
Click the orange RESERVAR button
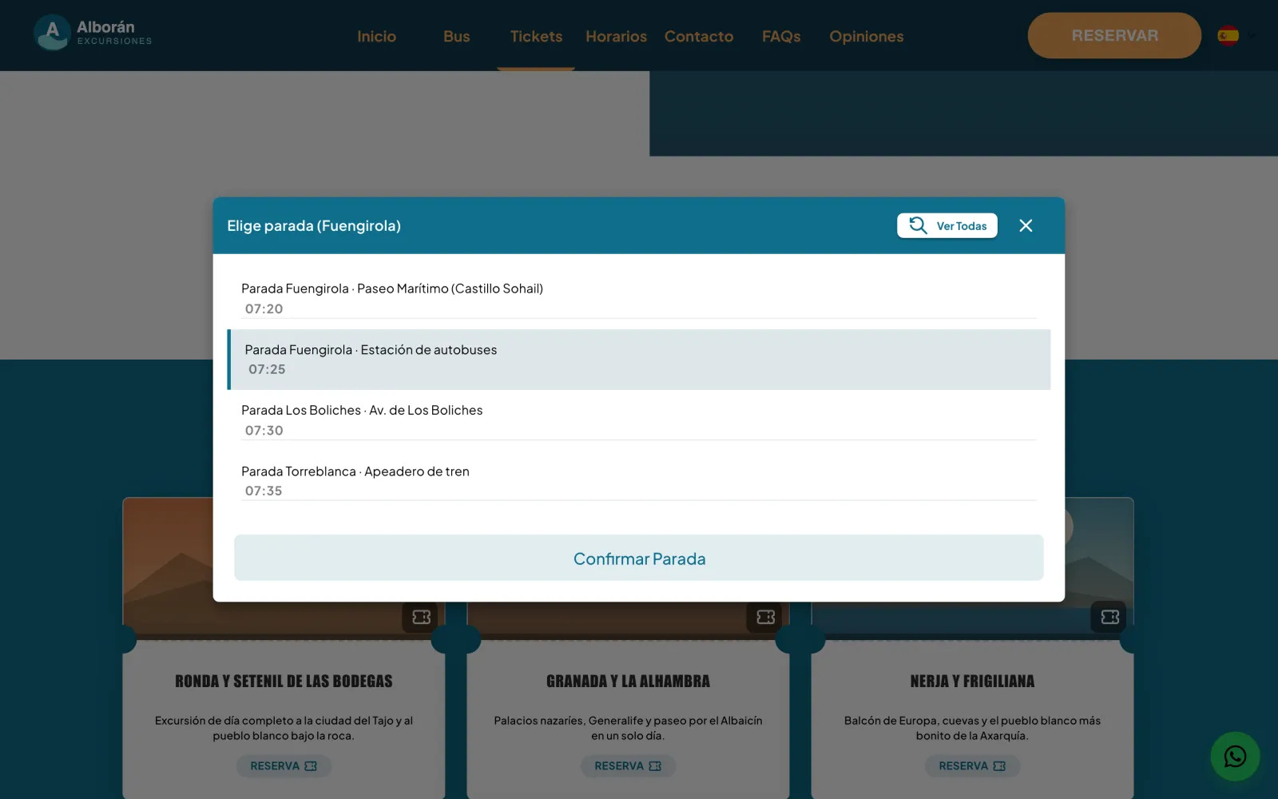pyautogui.click(x=1114, y=35)
